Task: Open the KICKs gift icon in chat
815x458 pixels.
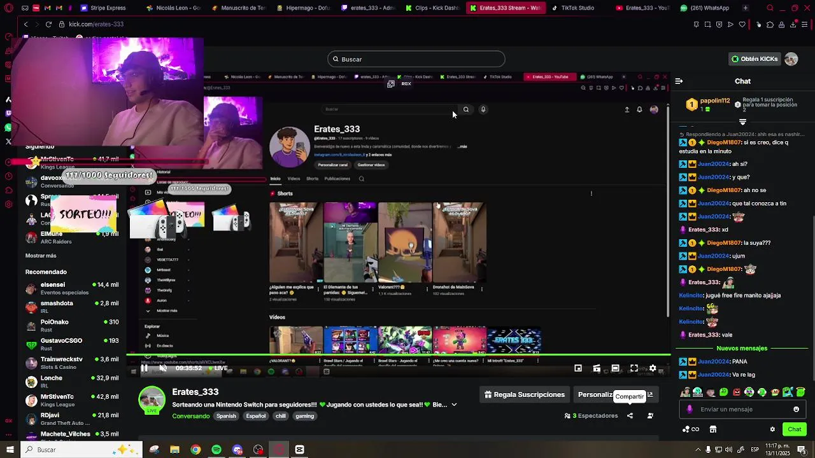Action: 690,429
